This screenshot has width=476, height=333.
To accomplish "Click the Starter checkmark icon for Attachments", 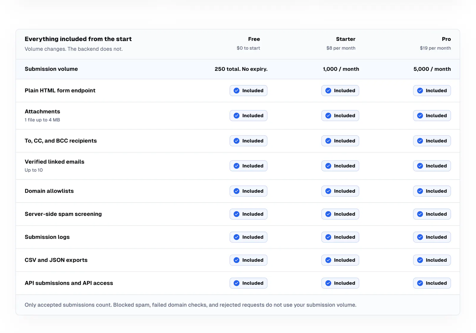I will [x=328, y=116].
